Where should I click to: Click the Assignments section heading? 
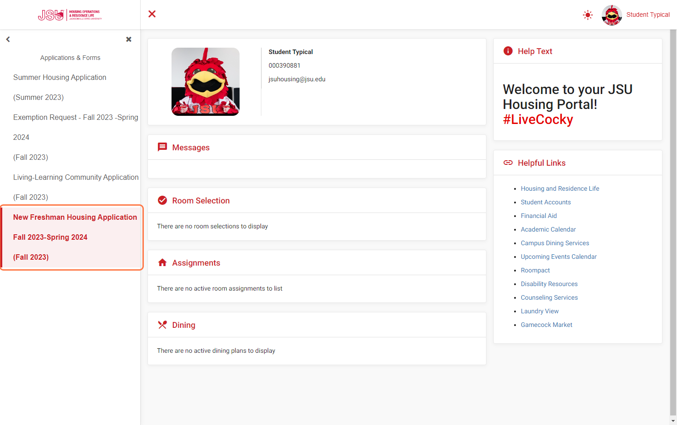tap(196, 263)
